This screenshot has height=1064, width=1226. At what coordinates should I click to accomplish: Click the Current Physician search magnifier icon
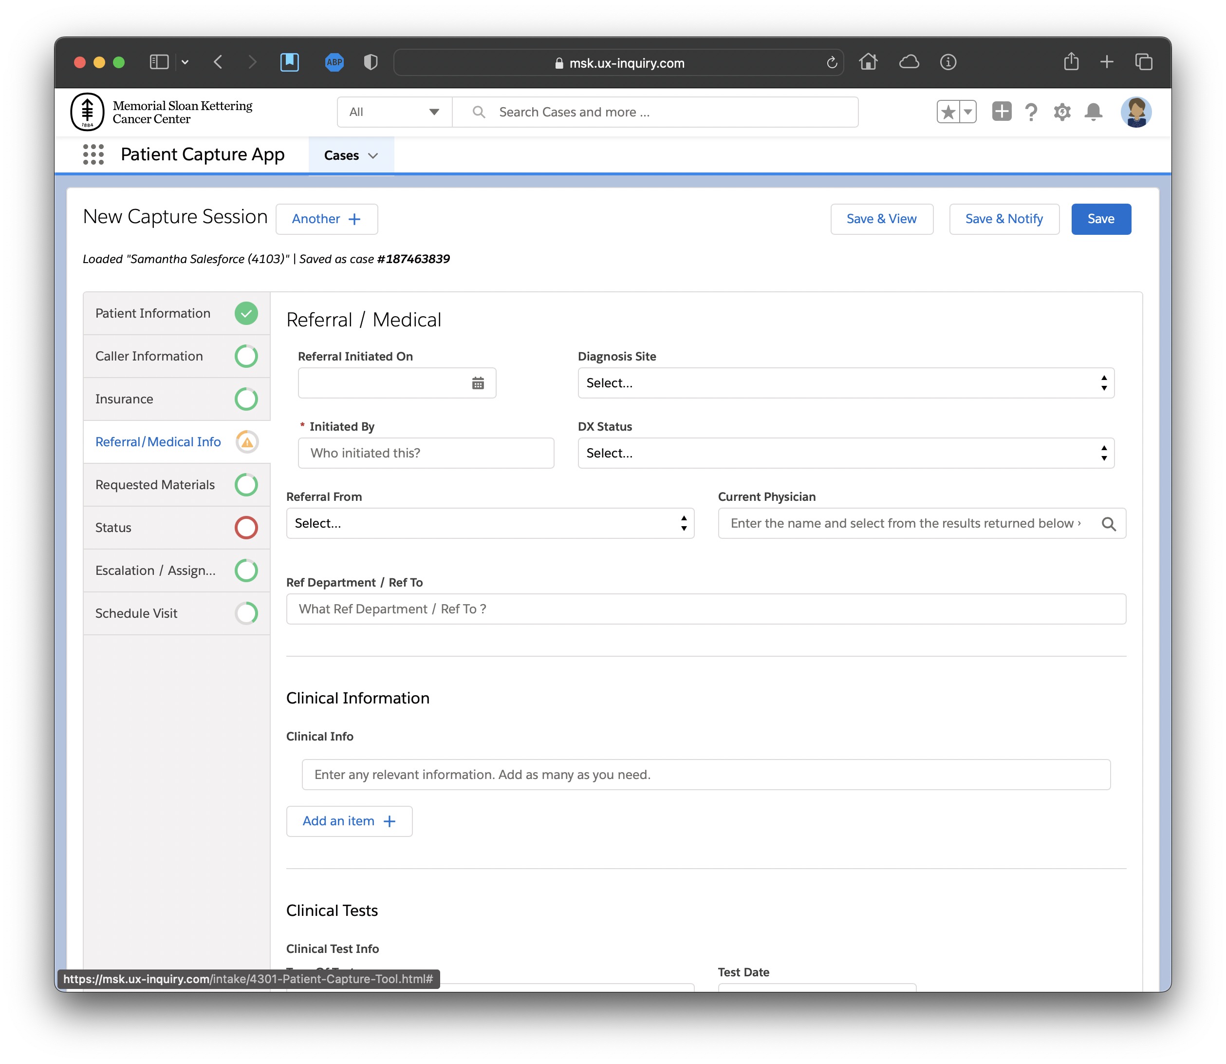(x=1109, y=524)
